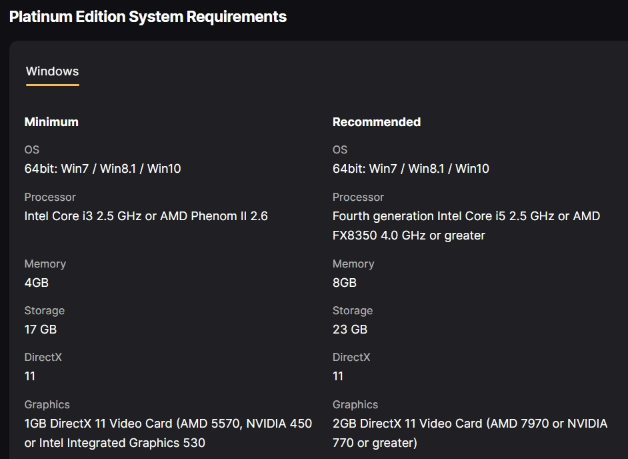The height and width of the screenshot is (459, 628).
Task: Click the recommended DirectX 11 value
Action: coord(337,376)
